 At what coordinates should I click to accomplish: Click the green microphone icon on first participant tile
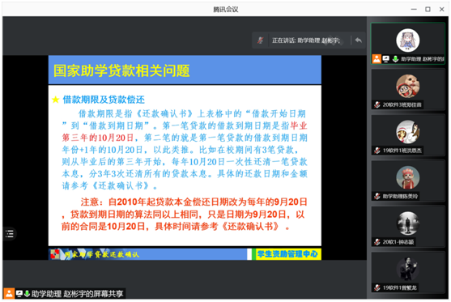coord(395,59)
